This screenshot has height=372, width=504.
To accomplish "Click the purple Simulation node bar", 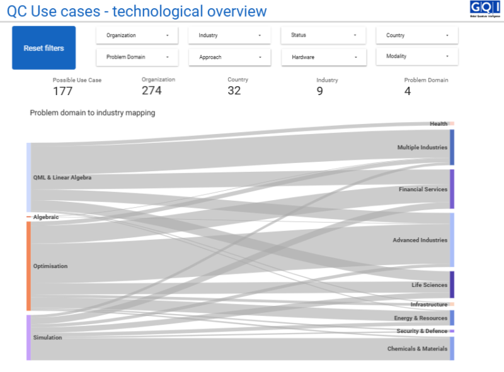I will coord(28,337).
